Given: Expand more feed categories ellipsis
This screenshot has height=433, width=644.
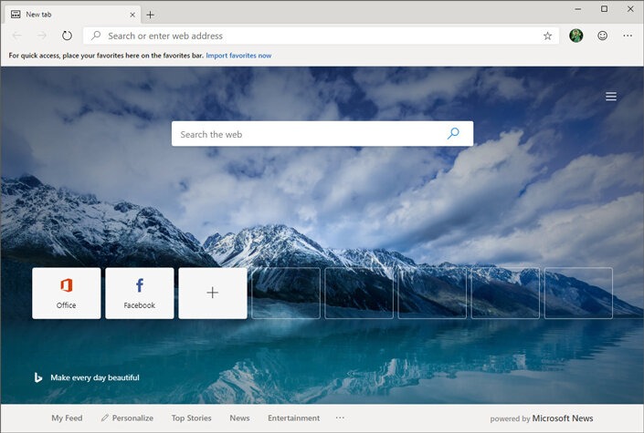Looking at the screenshot, I should pos(340,418).
